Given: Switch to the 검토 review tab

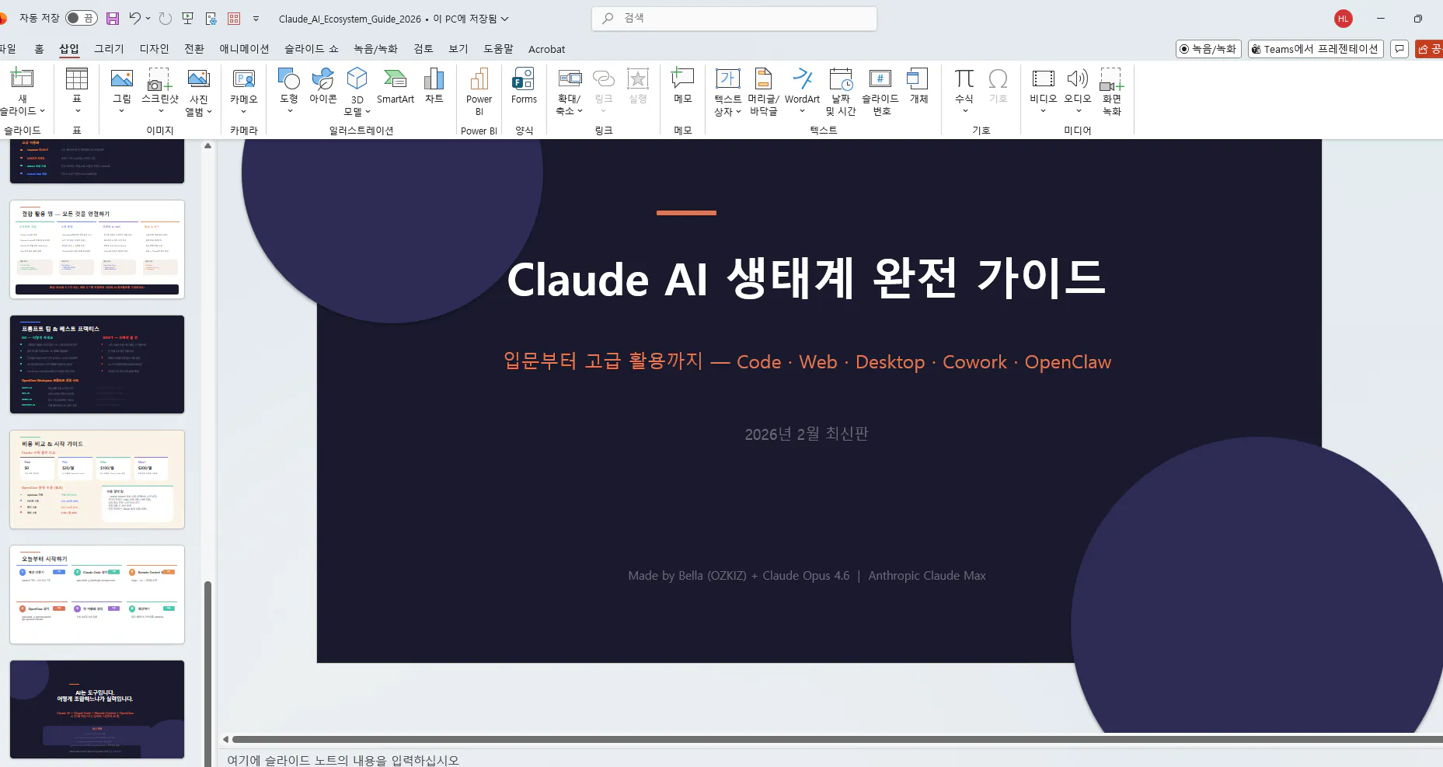Looking at the screenshot, I should point(423,49).
